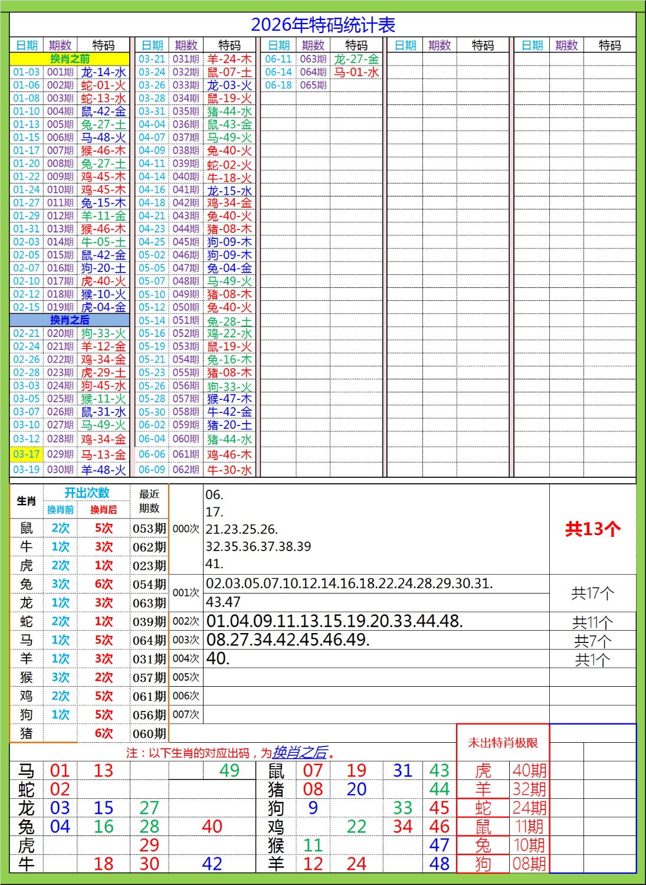This screenshot has width=646, height=885.
Task: Select the total cell 共1个
Action: click(593, 659)
